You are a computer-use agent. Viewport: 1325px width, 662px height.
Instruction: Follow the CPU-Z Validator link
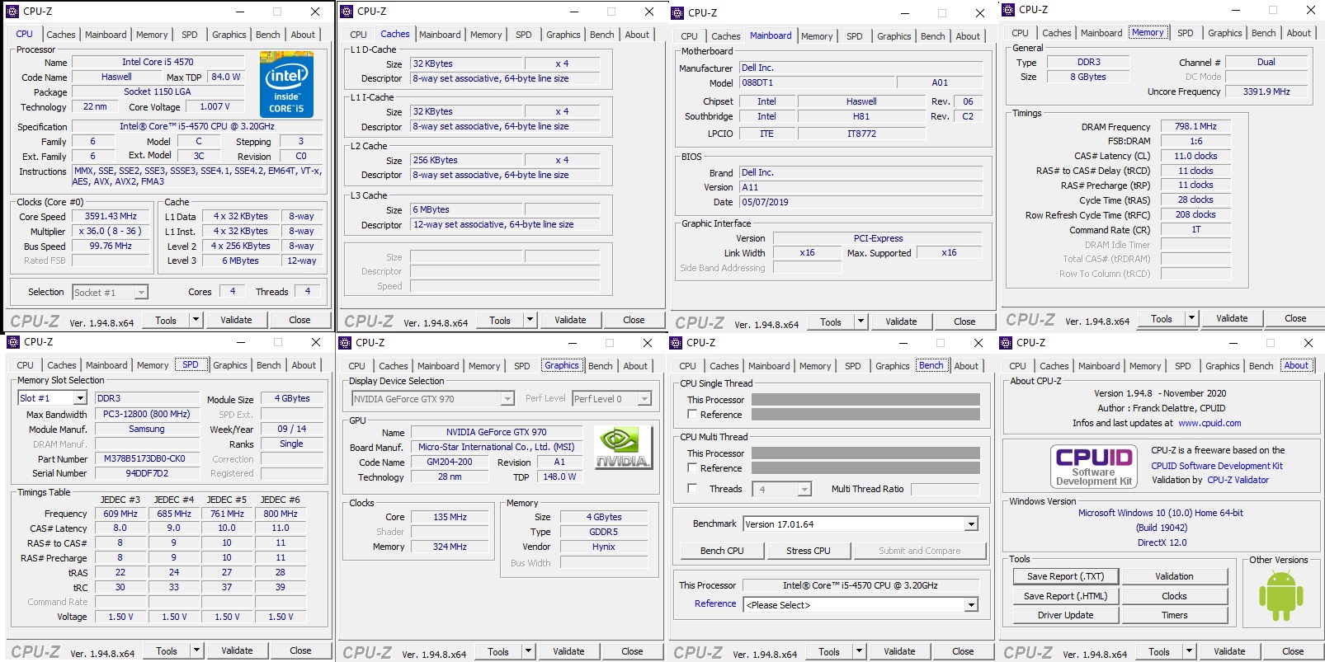pyautogui.click(x=1238, y=480)
